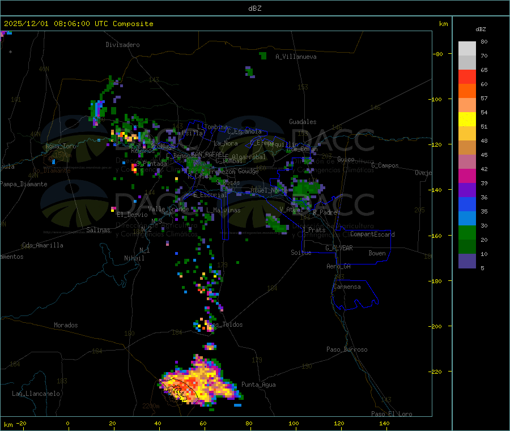This screenshot has width=510, height=431.
Task: Click the Algarrobal label
Action: click(x=249, y=157)
